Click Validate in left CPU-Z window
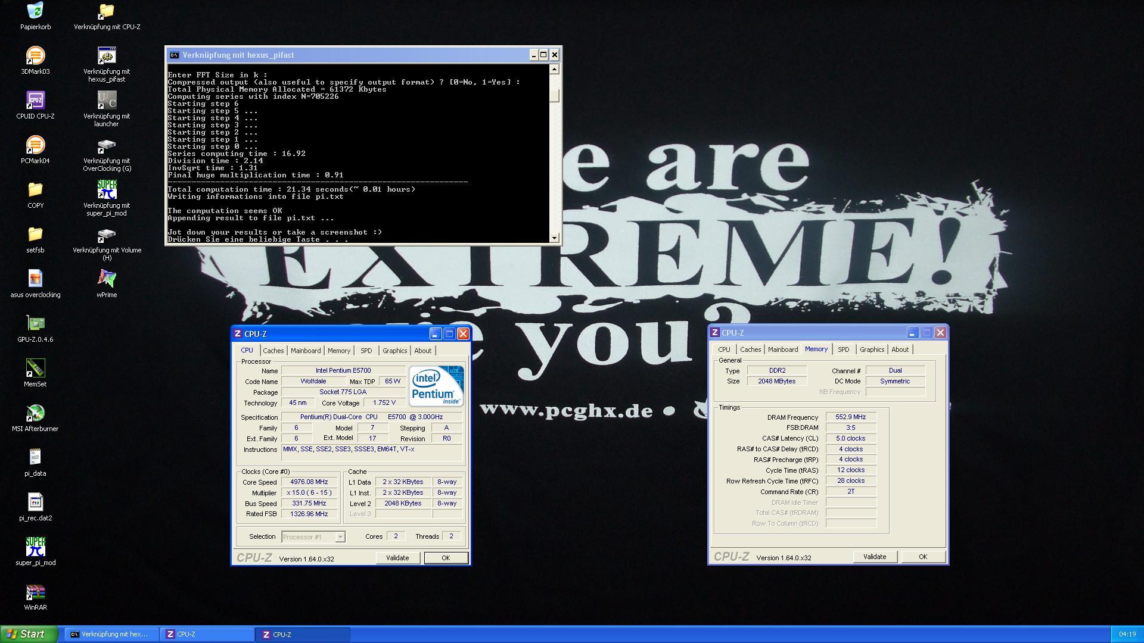The image size is (1144, 643). pyautogui.click(x=397, y=558)
